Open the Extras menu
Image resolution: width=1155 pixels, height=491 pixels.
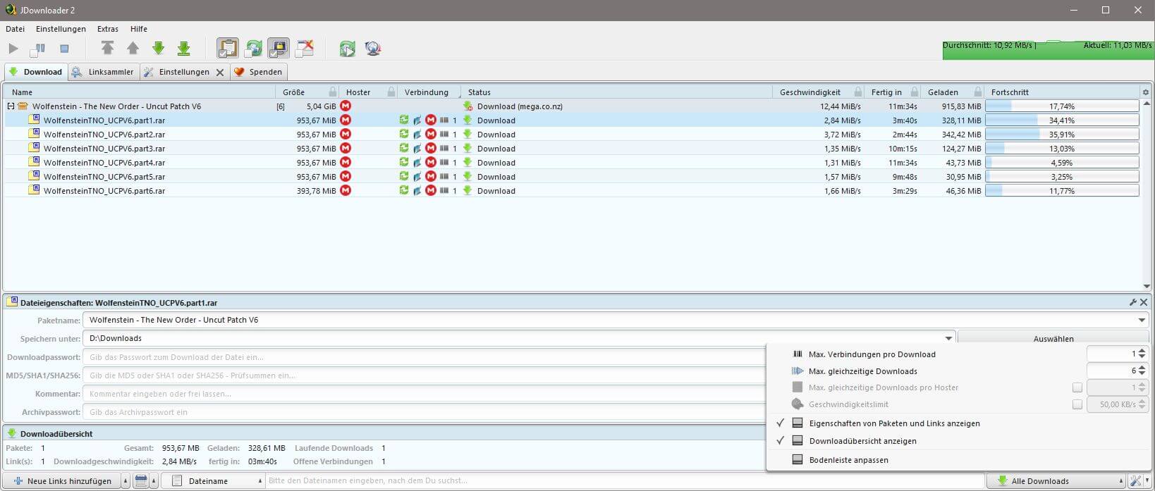pos(108,29)
